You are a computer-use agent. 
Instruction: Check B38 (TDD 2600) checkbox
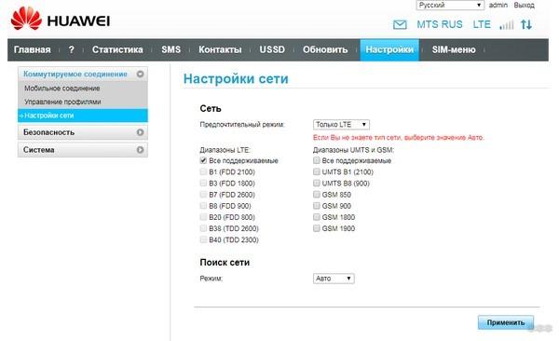coord(203,228)
